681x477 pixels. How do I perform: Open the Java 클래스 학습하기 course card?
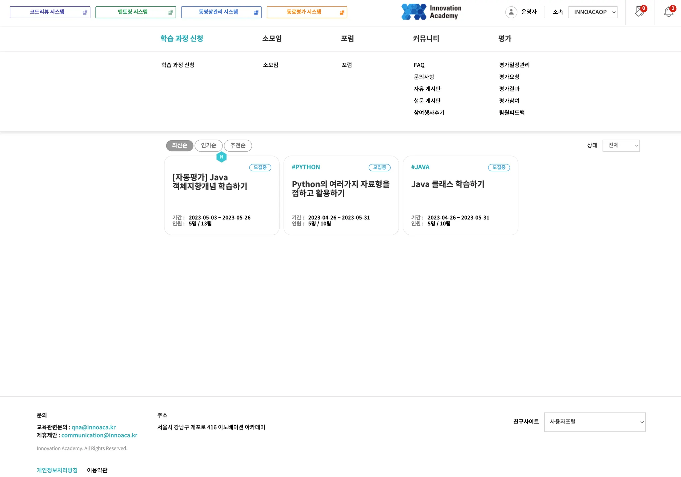(460, 195)
